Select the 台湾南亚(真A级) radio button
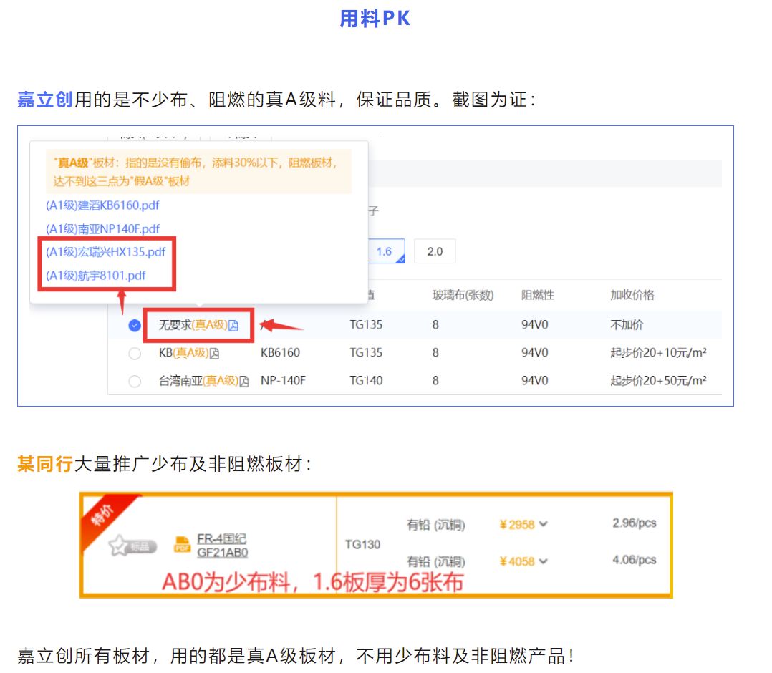The height and width of the screenshot is (673, 772). [135, 382]
